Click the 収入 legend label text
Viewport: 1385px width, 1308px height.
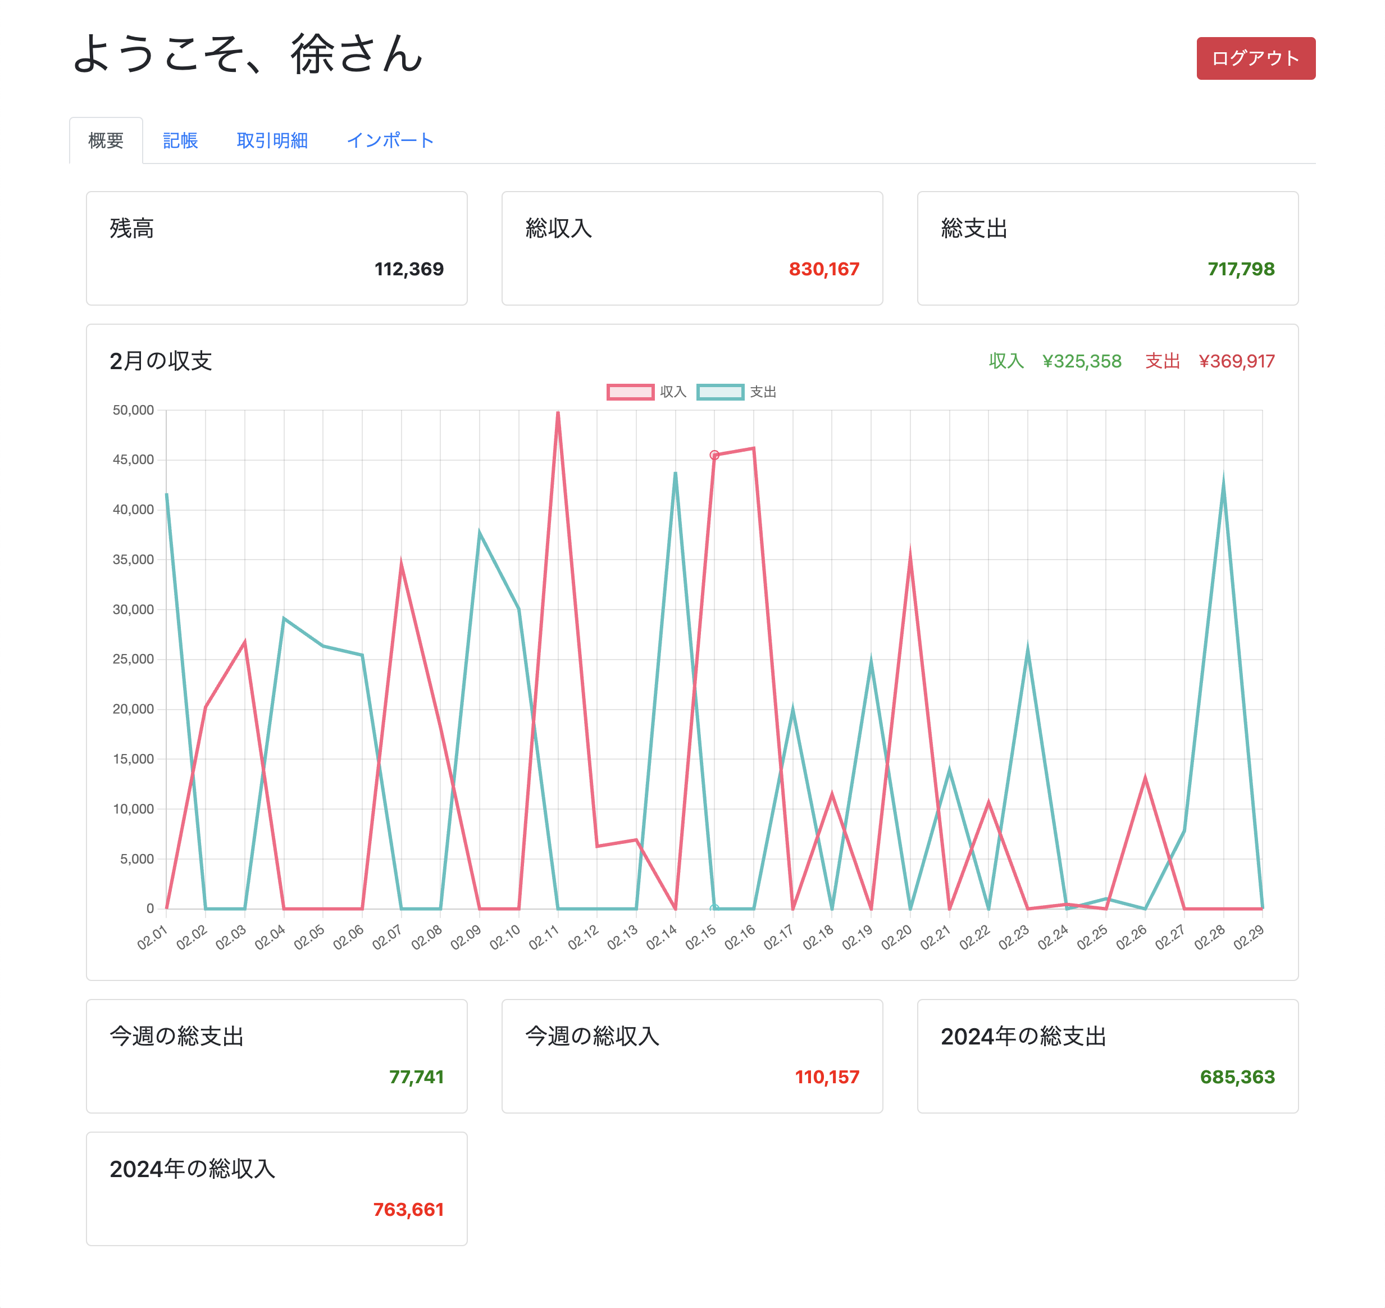[x=673, y=392]
